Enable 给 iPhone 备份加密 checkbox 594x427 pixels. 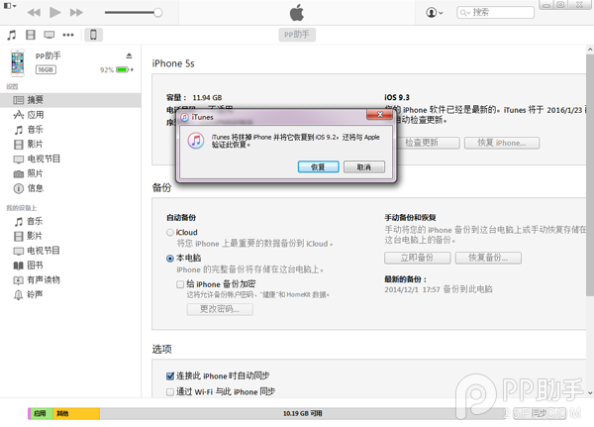(x=180, y=284)
